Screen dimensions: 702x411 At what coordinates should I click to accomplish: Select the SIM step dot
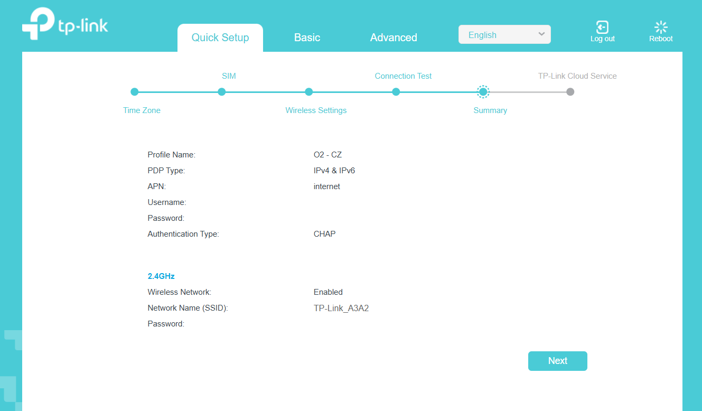click(x=222, y=92)
